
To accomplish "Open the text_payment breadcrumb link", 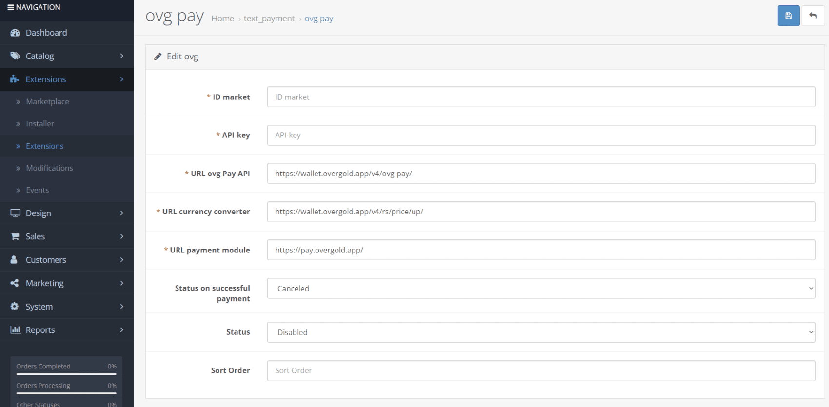I will pos(269,19).
